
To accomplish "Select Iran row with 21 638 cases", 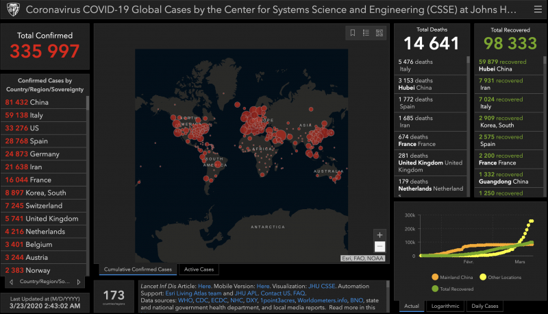I will tap(44, 167).
